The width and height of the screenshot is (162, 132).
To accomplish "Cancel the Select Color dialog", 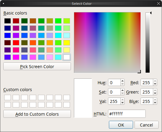I will point(147,125).
